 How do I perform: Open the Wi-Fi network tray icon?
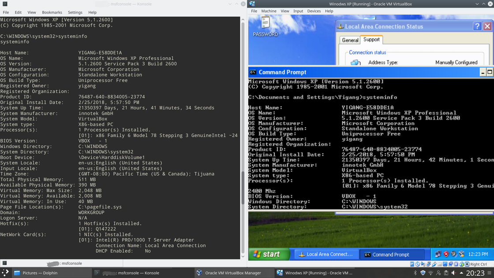point(430,273)
